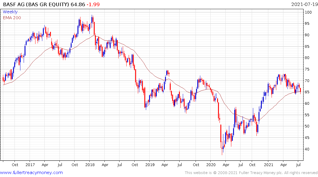Screen dimensions: 318x177
Task: Click the 45 price axis label
Action: click(307, 138)
